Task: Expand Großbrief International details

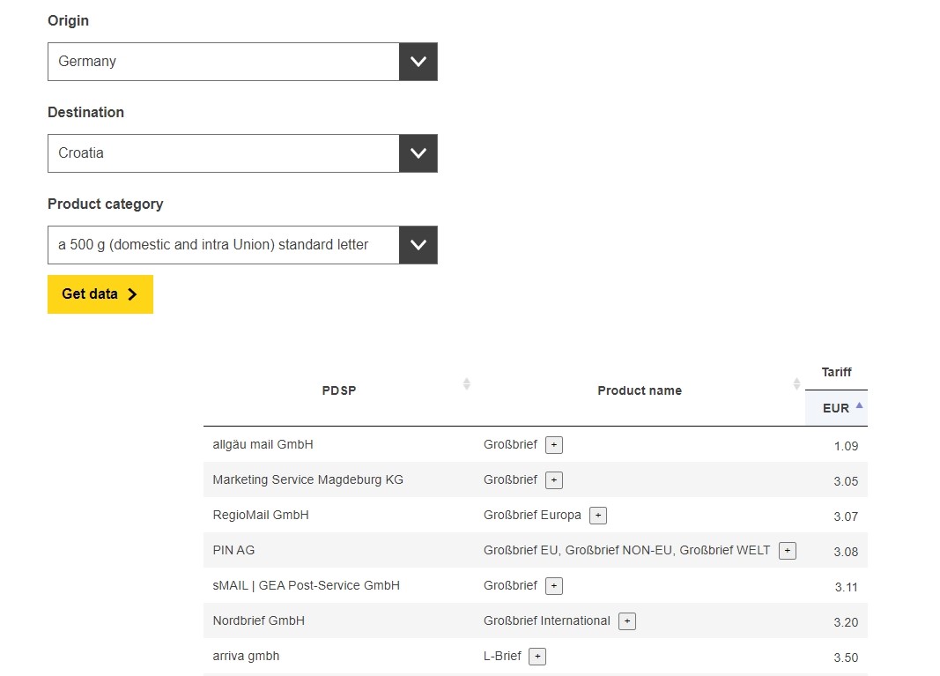Action: [627, 621]
